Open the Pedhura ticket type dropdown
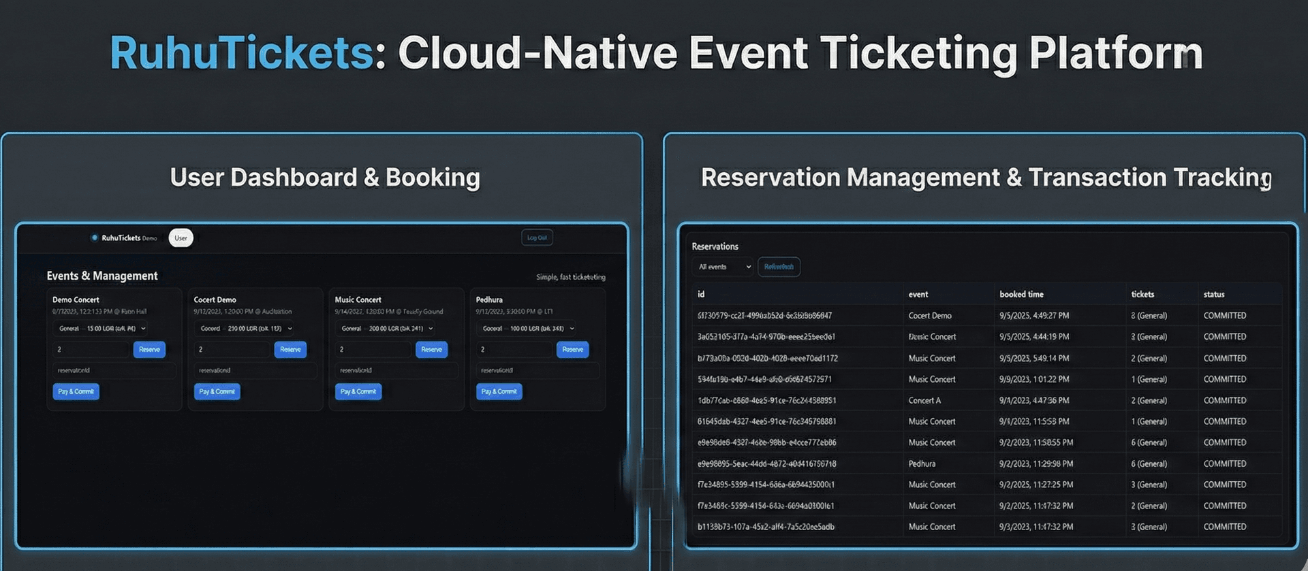Screen dimensions: 1308x571 click(525, 328)
